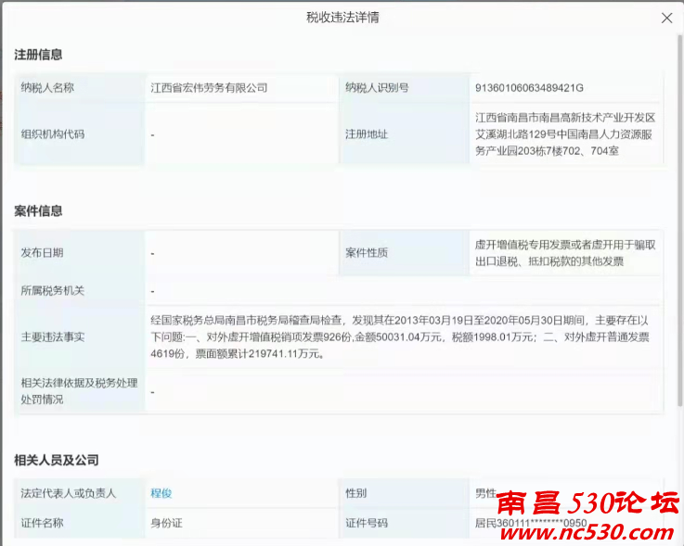684x546 pixels.
Task: Click the 所属税务机关 label cell
Action: (53, 291)
